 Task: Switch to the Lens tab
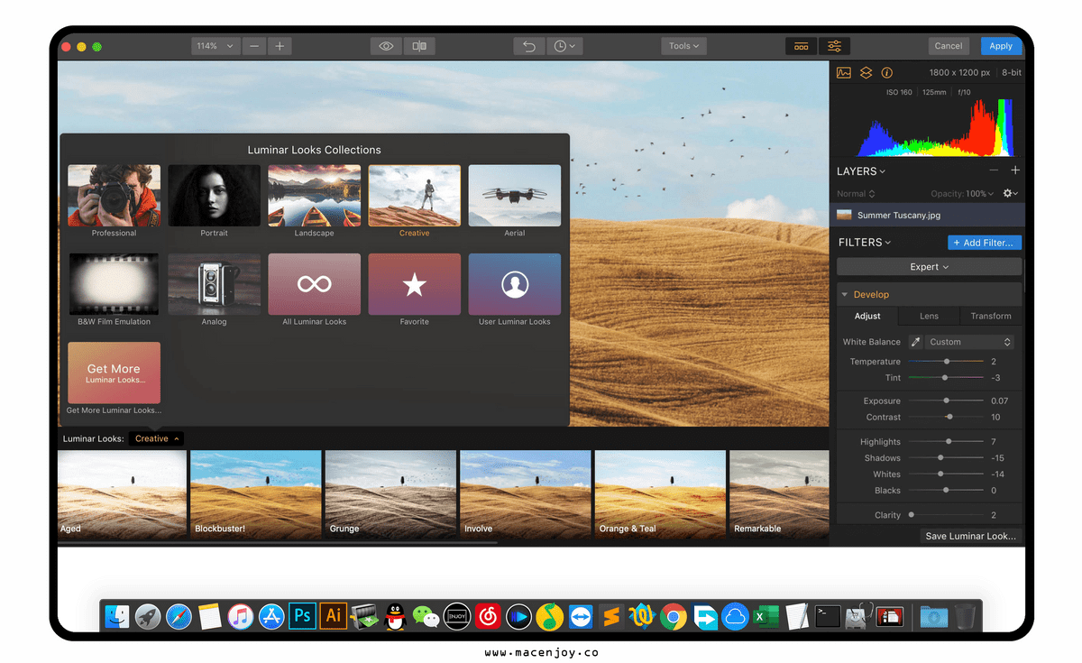click(x=929, y=316)
